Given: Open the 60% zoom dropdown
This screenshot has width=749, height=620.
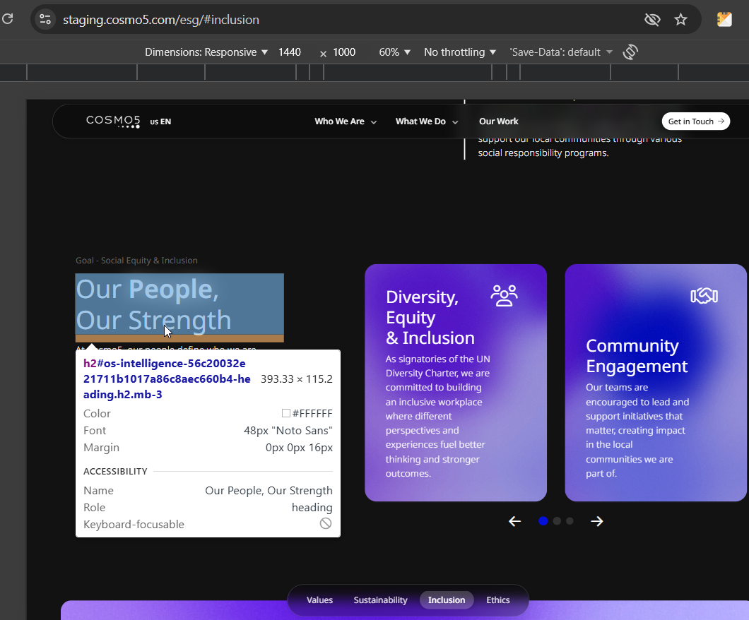Looking at the screenshot, I should (x=394, y=52).
